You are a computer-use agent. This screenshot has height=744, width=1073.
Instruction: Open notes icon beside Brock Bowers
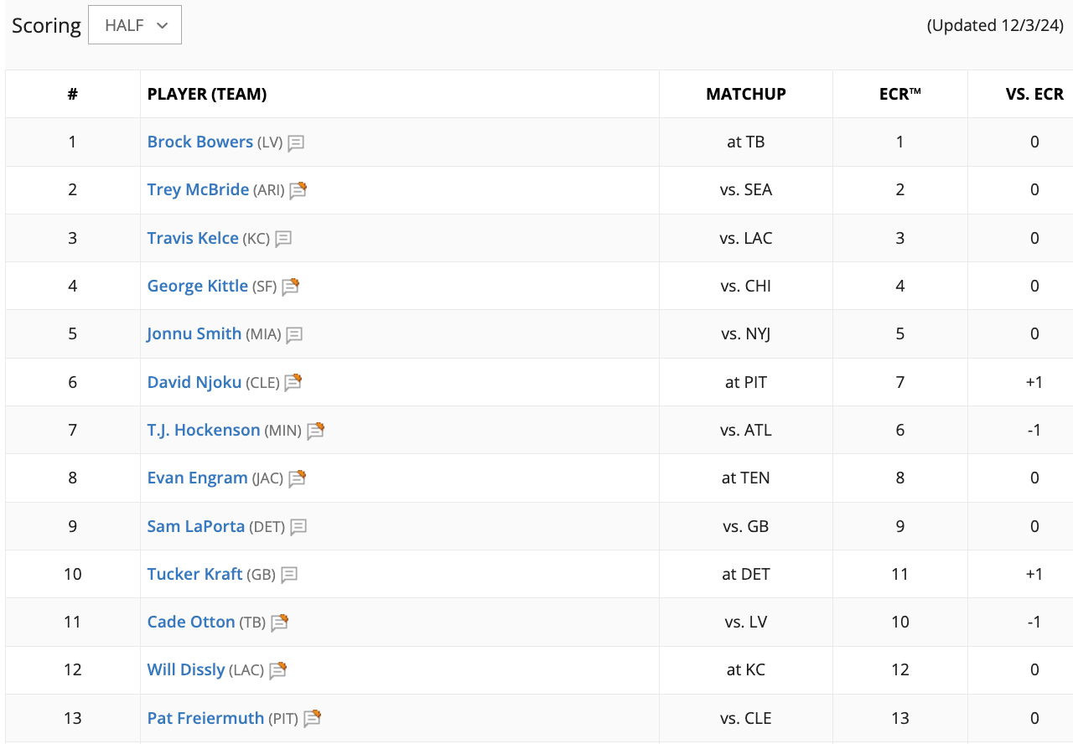(296, 143)
